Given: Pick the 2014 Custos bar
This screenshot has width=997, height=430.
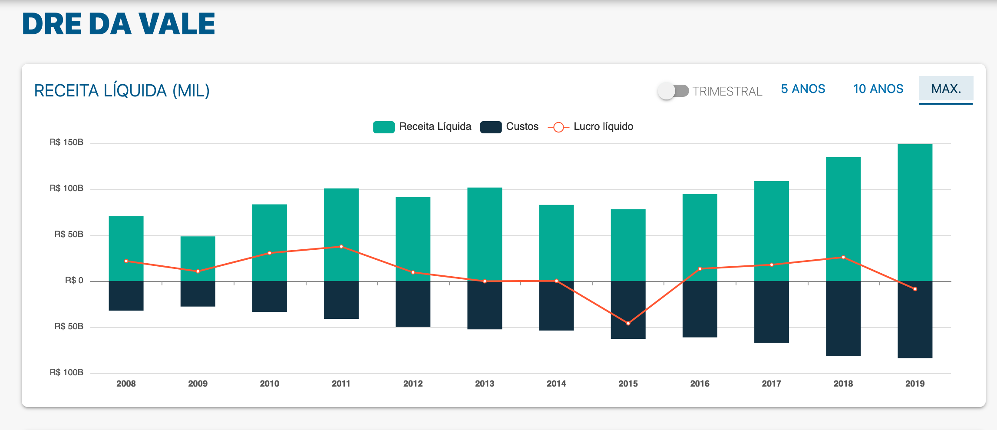Looking at the screenshot, I should (556, 306).
